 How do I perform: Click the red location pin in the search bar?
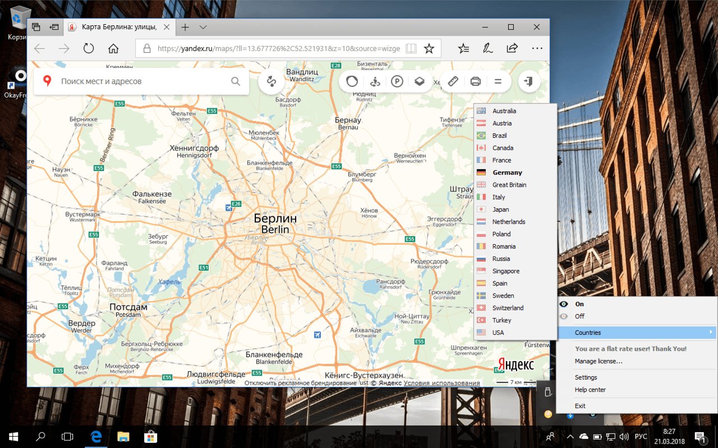47,81
